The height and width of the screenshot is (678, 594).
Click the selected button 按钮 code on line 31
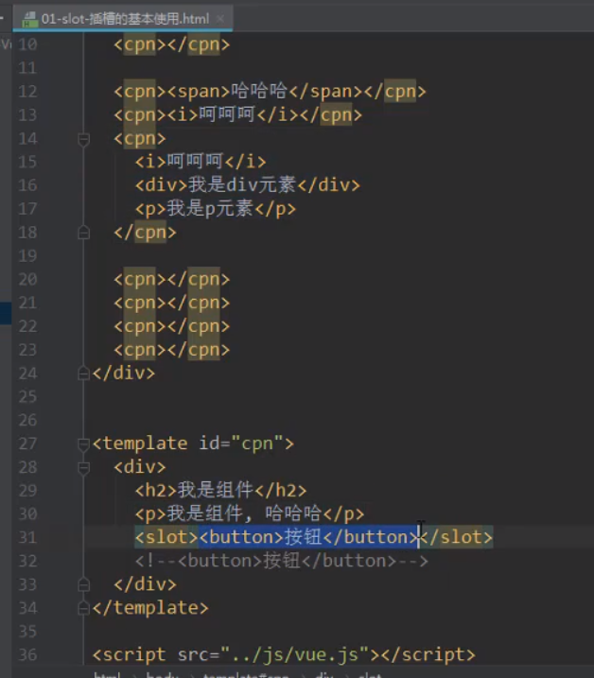(x=309, y=537)
